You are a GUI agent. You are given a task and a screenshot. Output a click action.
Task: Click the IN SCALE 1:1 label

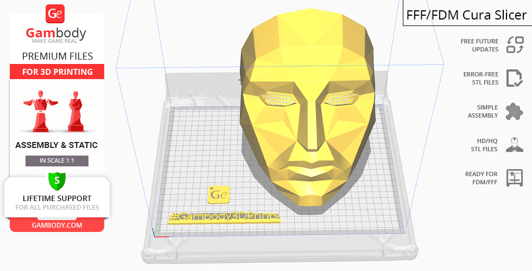(x=57, y=160)
